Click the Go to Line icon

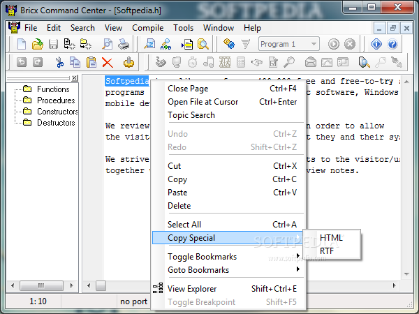(187, 44)
